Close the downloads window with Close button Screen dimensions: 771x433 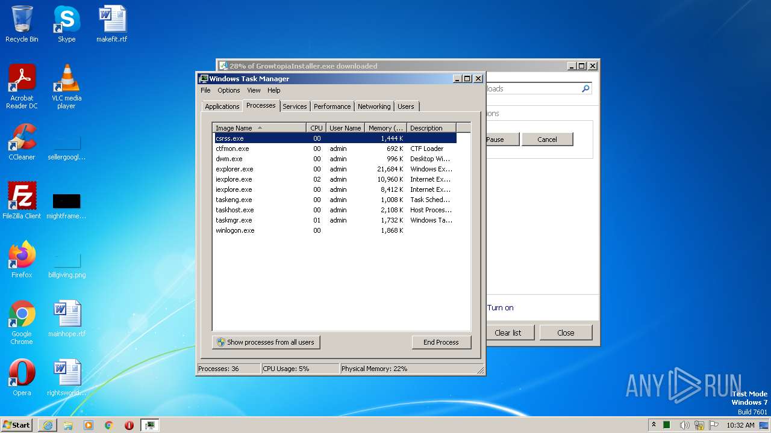click(566, 333)
